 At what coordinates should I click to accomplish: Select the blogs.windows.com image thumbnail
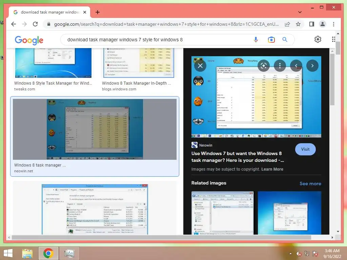(x=139, y=63)
